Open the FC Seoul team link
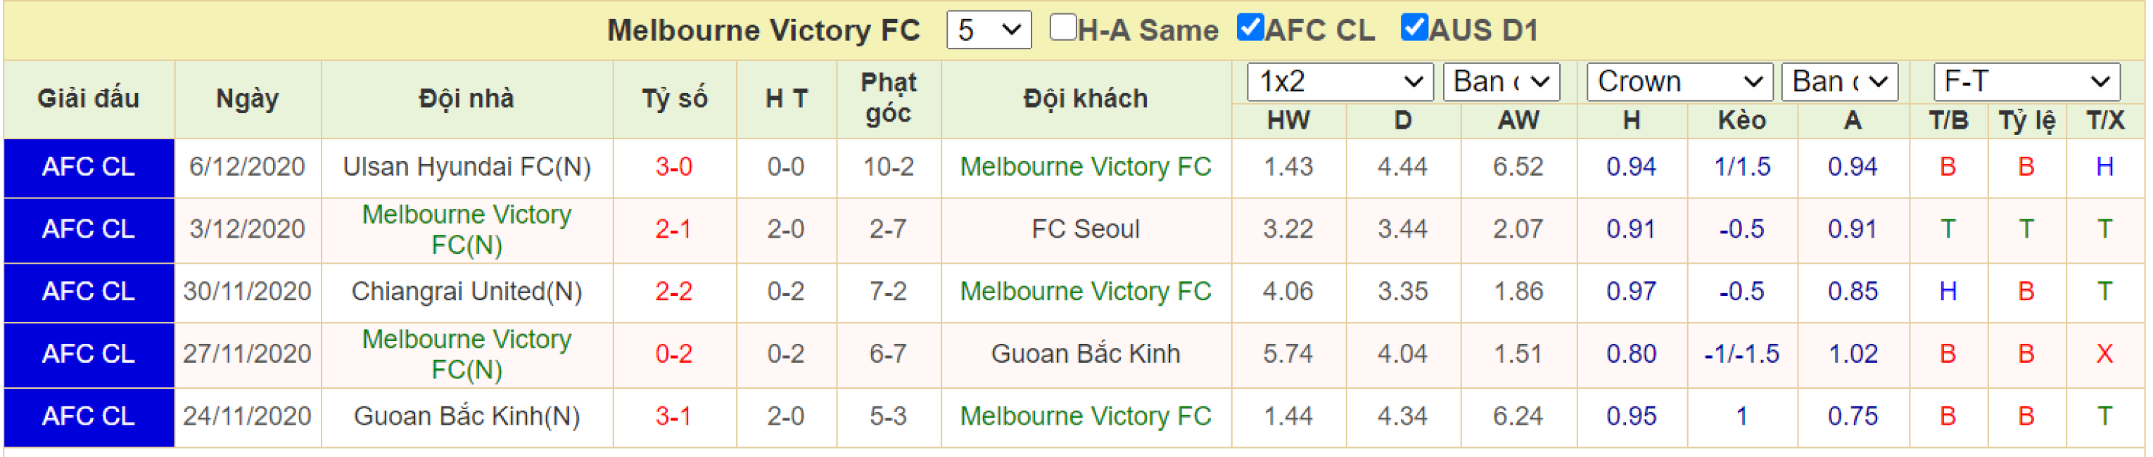 (x=1086, y=229)
